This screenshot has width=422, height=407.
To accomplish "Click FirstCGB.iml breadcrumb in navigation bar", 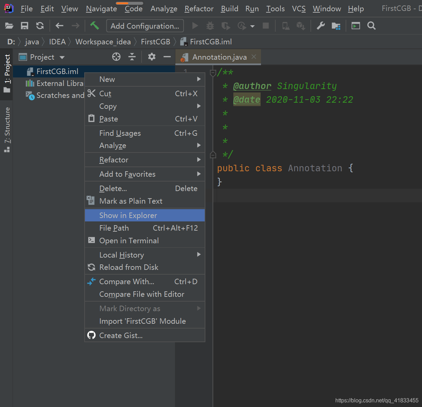I will pos(206,42).
